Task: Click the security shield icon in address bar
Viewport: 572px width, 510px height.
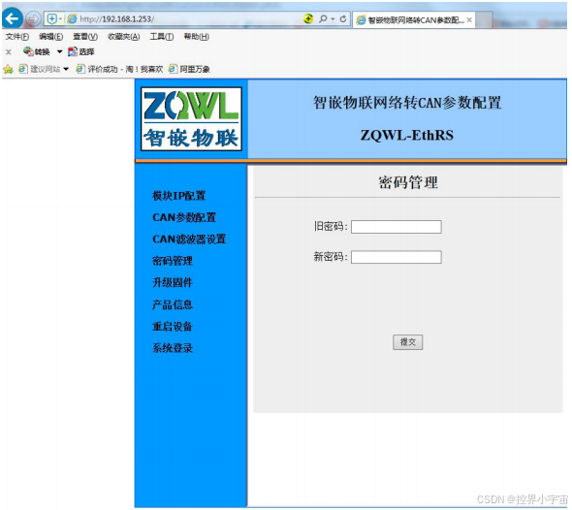Action: (52, 19)
